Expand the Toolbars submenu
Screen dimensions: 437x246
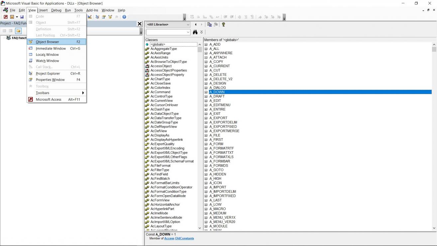coord(56,93)
